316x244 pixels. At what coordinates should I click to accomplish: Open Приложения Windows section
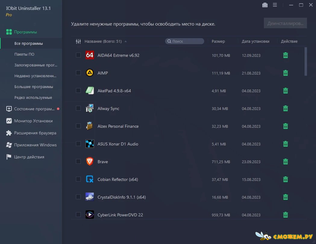[x=31, y=145]
